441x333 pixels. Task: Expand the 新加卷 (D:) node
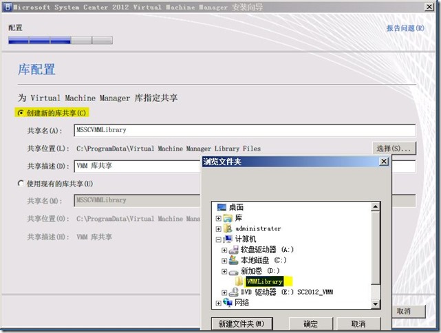pos(224,271)
